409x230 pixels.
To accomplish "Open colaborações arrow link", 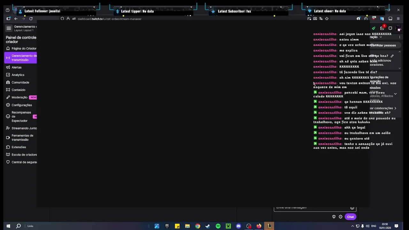I will tap(395, 108).
